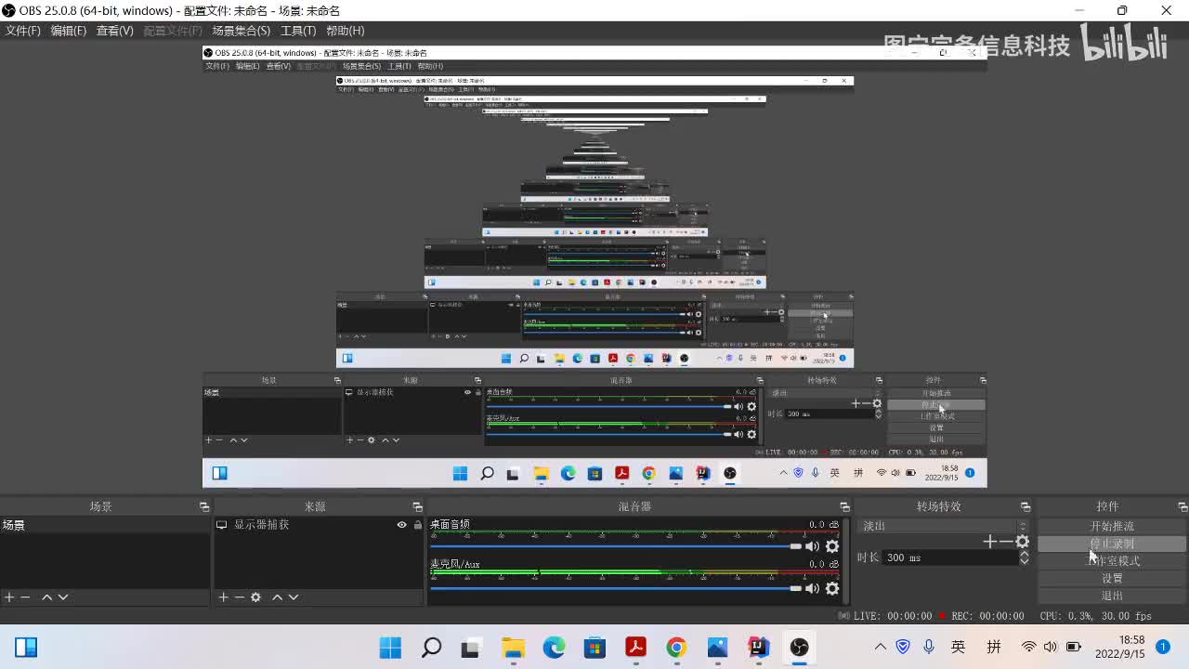Open Microsoft Store from the taskbar
The height and width of the screenshot is (669, 1189).
(x=594, y=647)
